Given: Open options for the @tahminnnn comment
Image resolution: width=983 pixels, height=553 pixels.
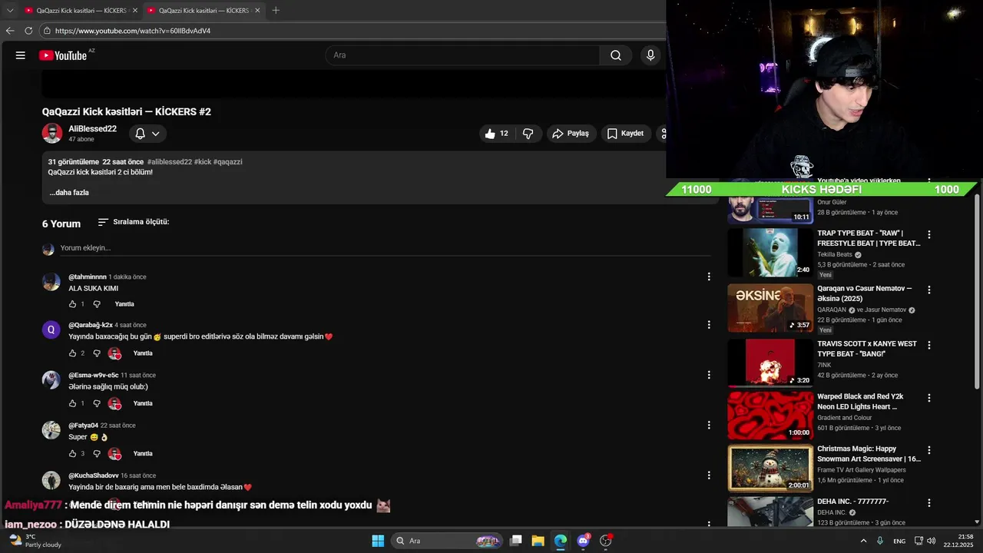Looking at the screenshot, I should pos(709,276).
